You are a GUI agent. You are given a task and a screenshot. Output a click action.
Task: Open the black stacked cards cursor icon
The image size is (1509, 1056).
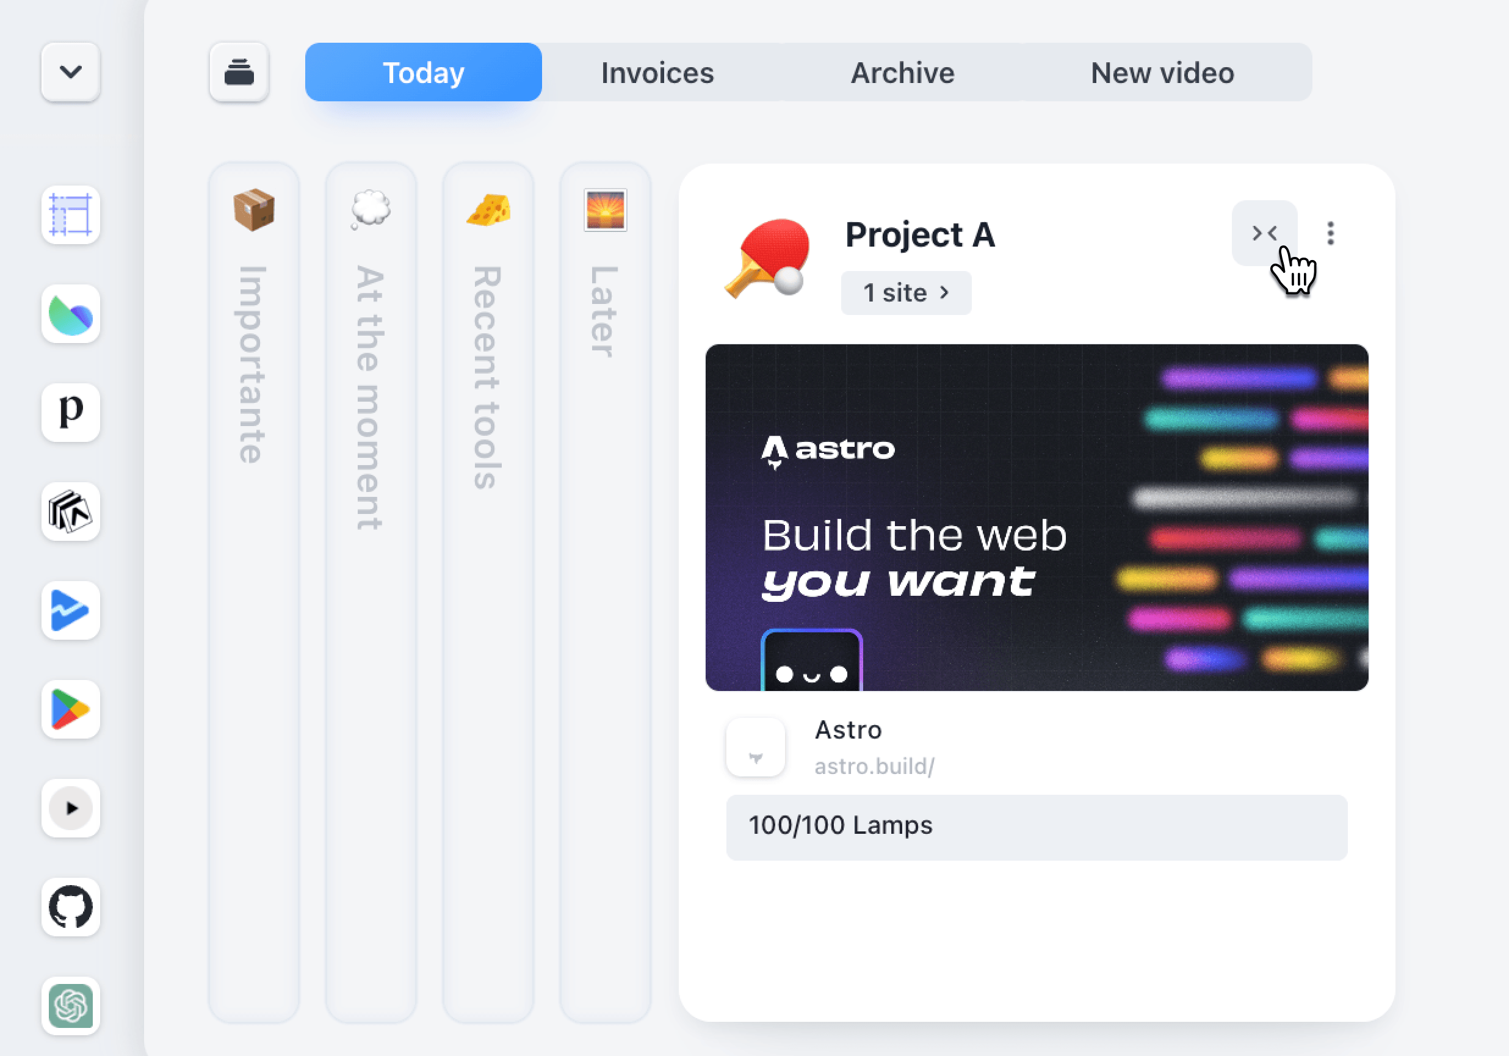click(x=70, y=512)
